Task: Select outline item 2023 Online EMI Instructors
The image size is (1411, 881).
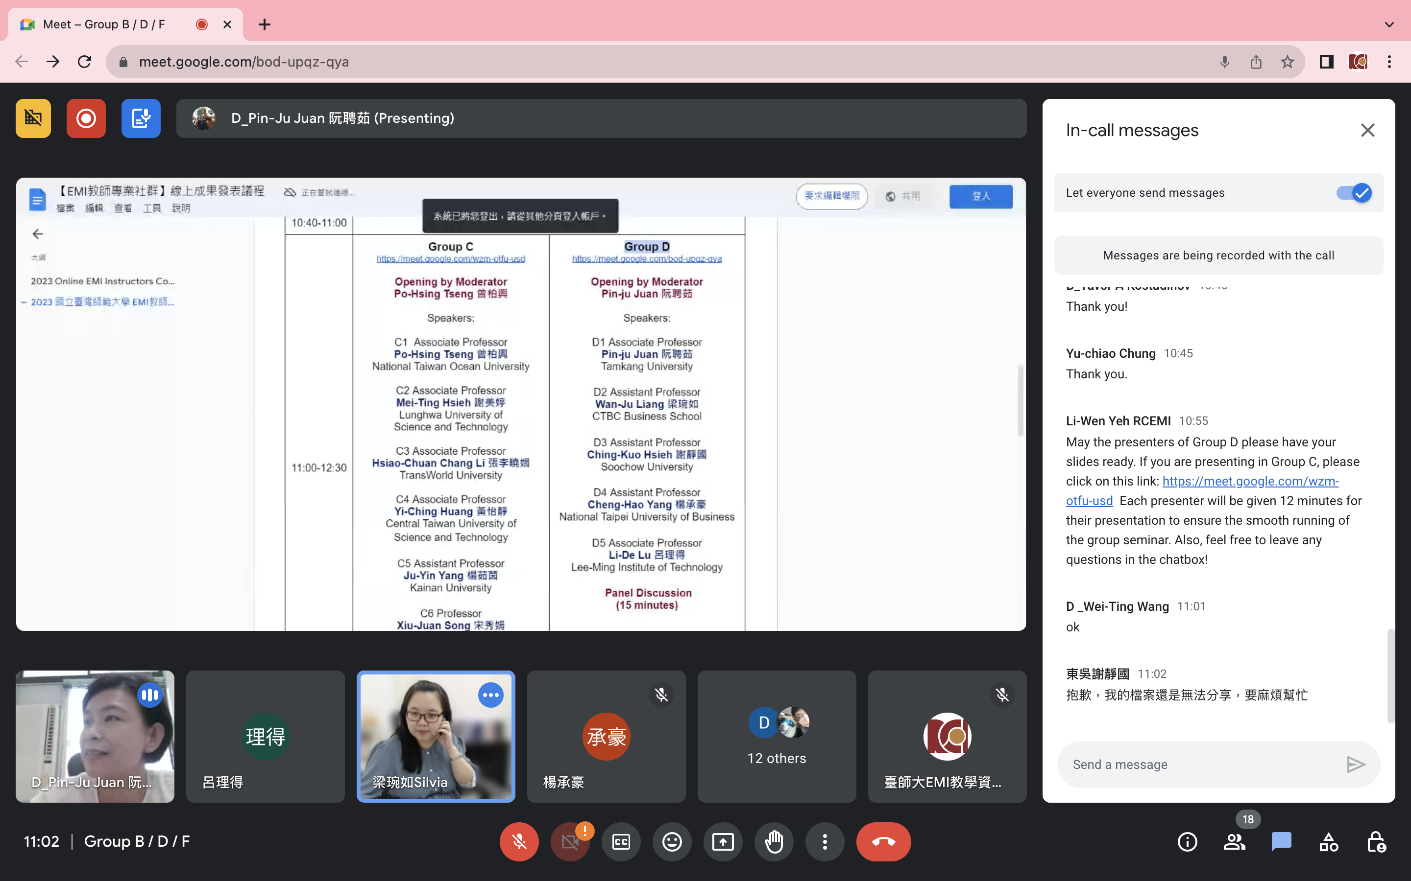Action: pos(102,281)
